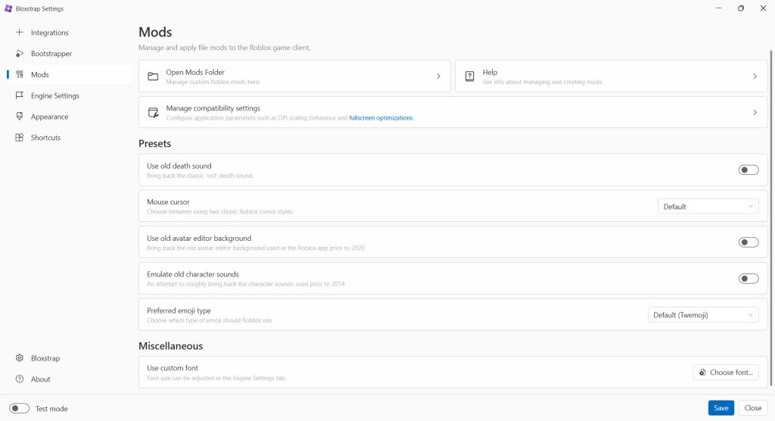Go to the Integrations page
The image size is (775, 421).
click(49, 33)
